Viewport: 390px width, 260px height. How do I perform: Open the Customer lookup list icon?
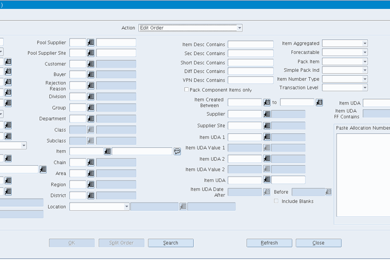tap(91, 64)
